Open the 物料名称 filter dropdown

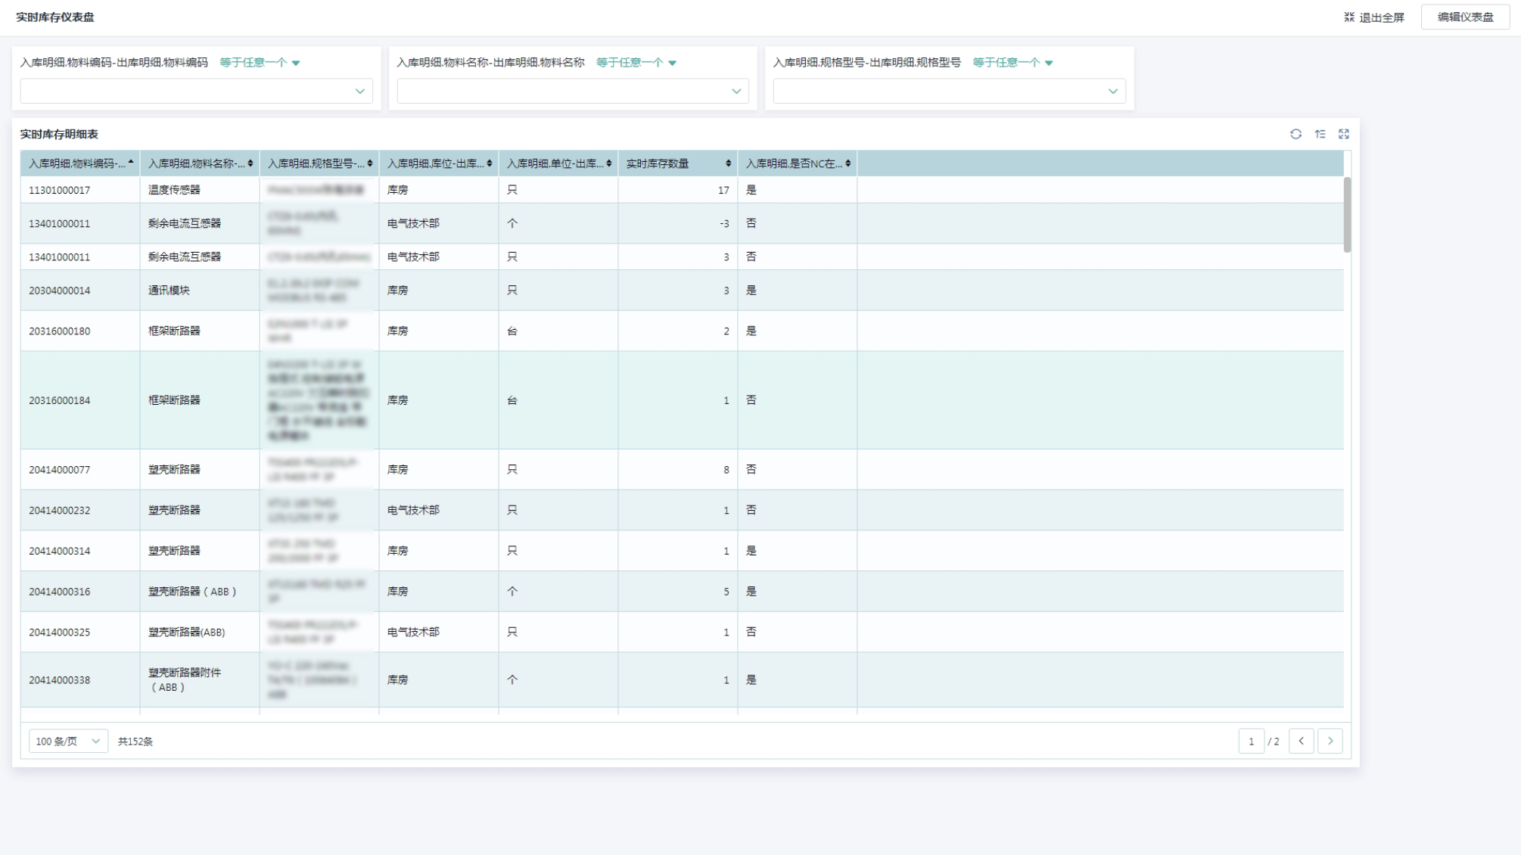click(x=573, y=92)
